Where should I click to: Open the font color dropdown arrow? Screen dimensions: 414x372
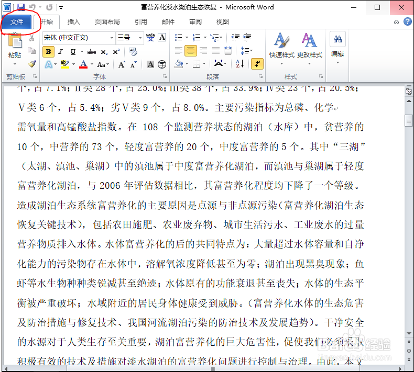tap(92, 64)
